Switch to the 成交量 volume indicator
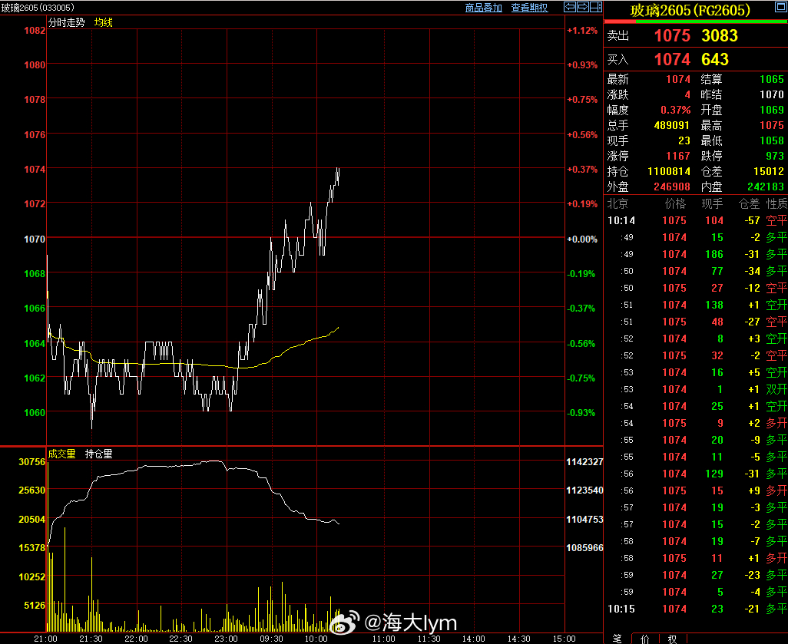Image resolution: width=788 pixels, height=644 pixels. click(x=61, y=454)
